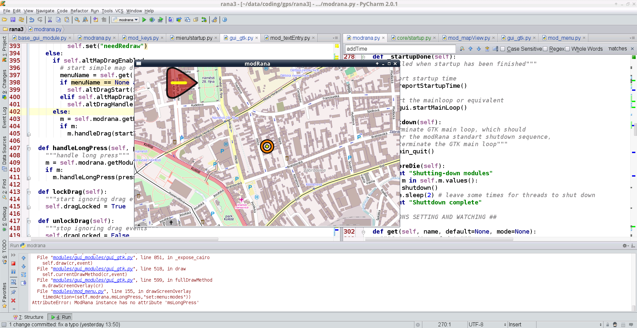Stop the running process with the red square
The height and width of the screenshot is (328, 637).
(x=13, y=263)
